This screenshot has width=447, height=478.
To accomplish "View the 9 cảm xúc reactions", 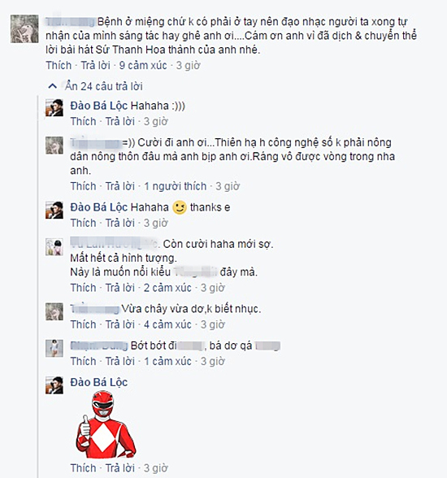I will (x=143, y=65).
